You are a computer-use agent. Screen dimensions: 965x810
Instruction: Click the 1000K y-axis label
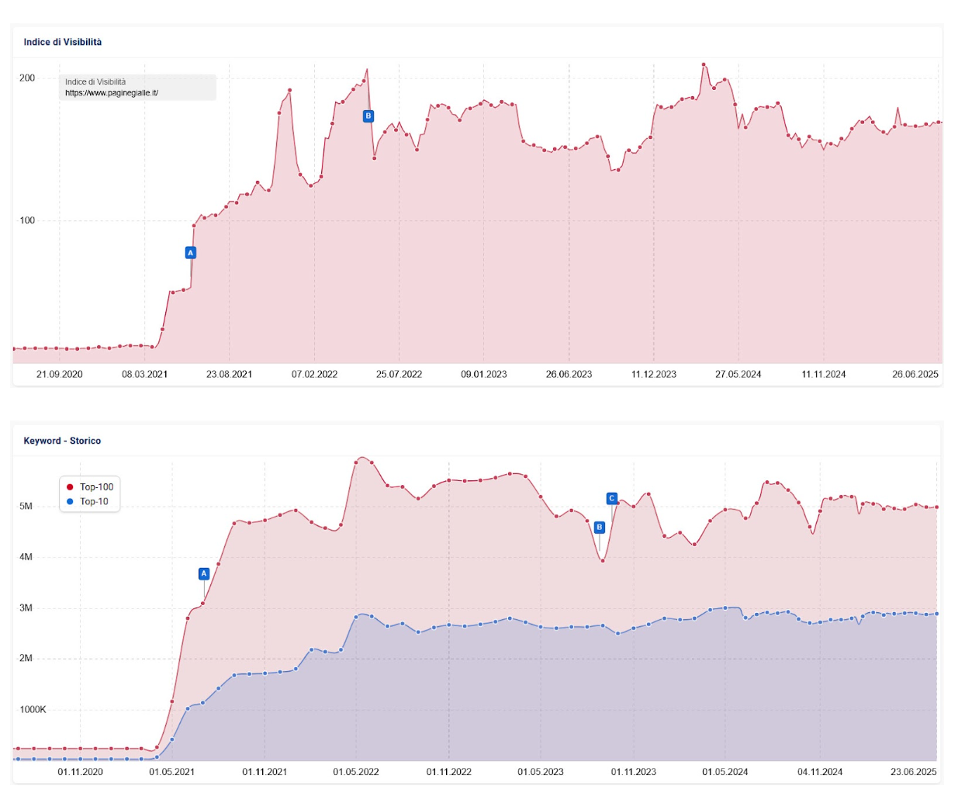pos(33,710)
